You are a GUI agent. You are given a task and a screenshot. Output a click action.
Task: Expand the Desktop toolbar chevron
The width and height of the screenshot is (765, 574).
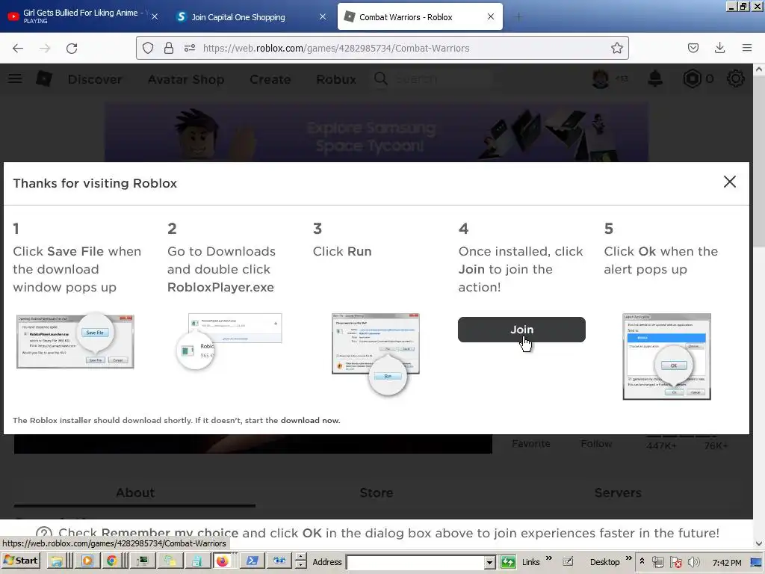coord(628,559)
